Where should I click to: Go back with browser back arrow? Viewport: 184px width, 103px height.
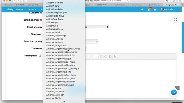tap(15, 1)
